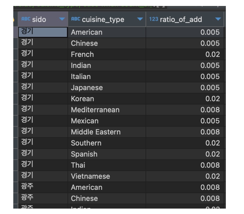This screenshot has height=214, width=244.
Task: Select the sido column header
Action: pos(43,19)
